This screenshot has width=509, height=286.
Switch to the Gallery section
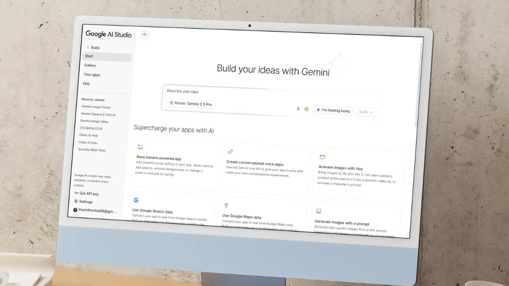(x=90, y=65)
